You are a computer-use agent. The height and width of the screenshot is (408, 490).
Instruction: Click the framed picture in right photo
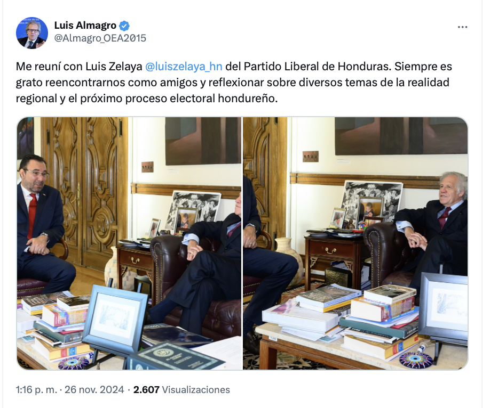click(444, 307)
